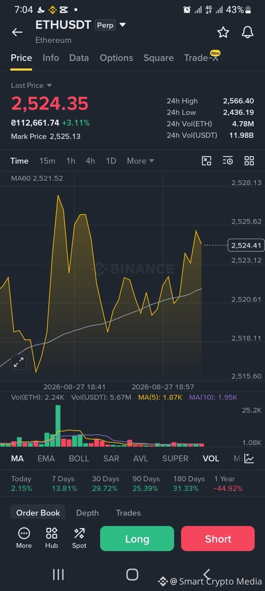Toggle the MA indicator

tap(17, 458)
